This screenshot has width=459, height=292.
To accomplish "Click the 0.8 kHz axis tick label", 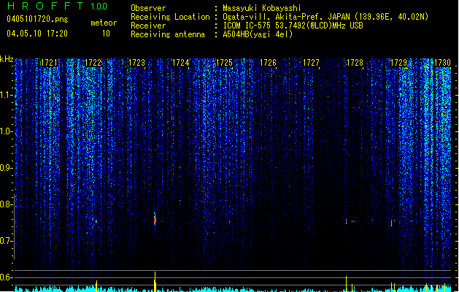I will click(x=6, y=204).
